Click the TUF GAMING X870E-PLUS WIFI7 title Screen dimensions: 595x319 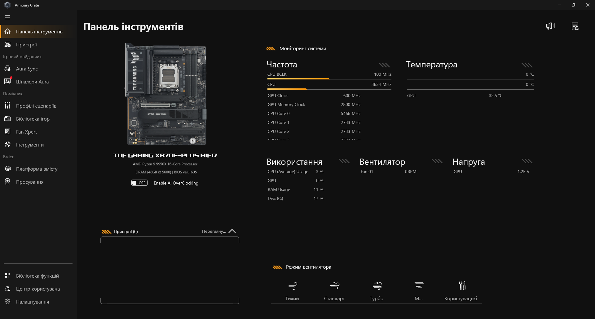[x=165, y=155]
